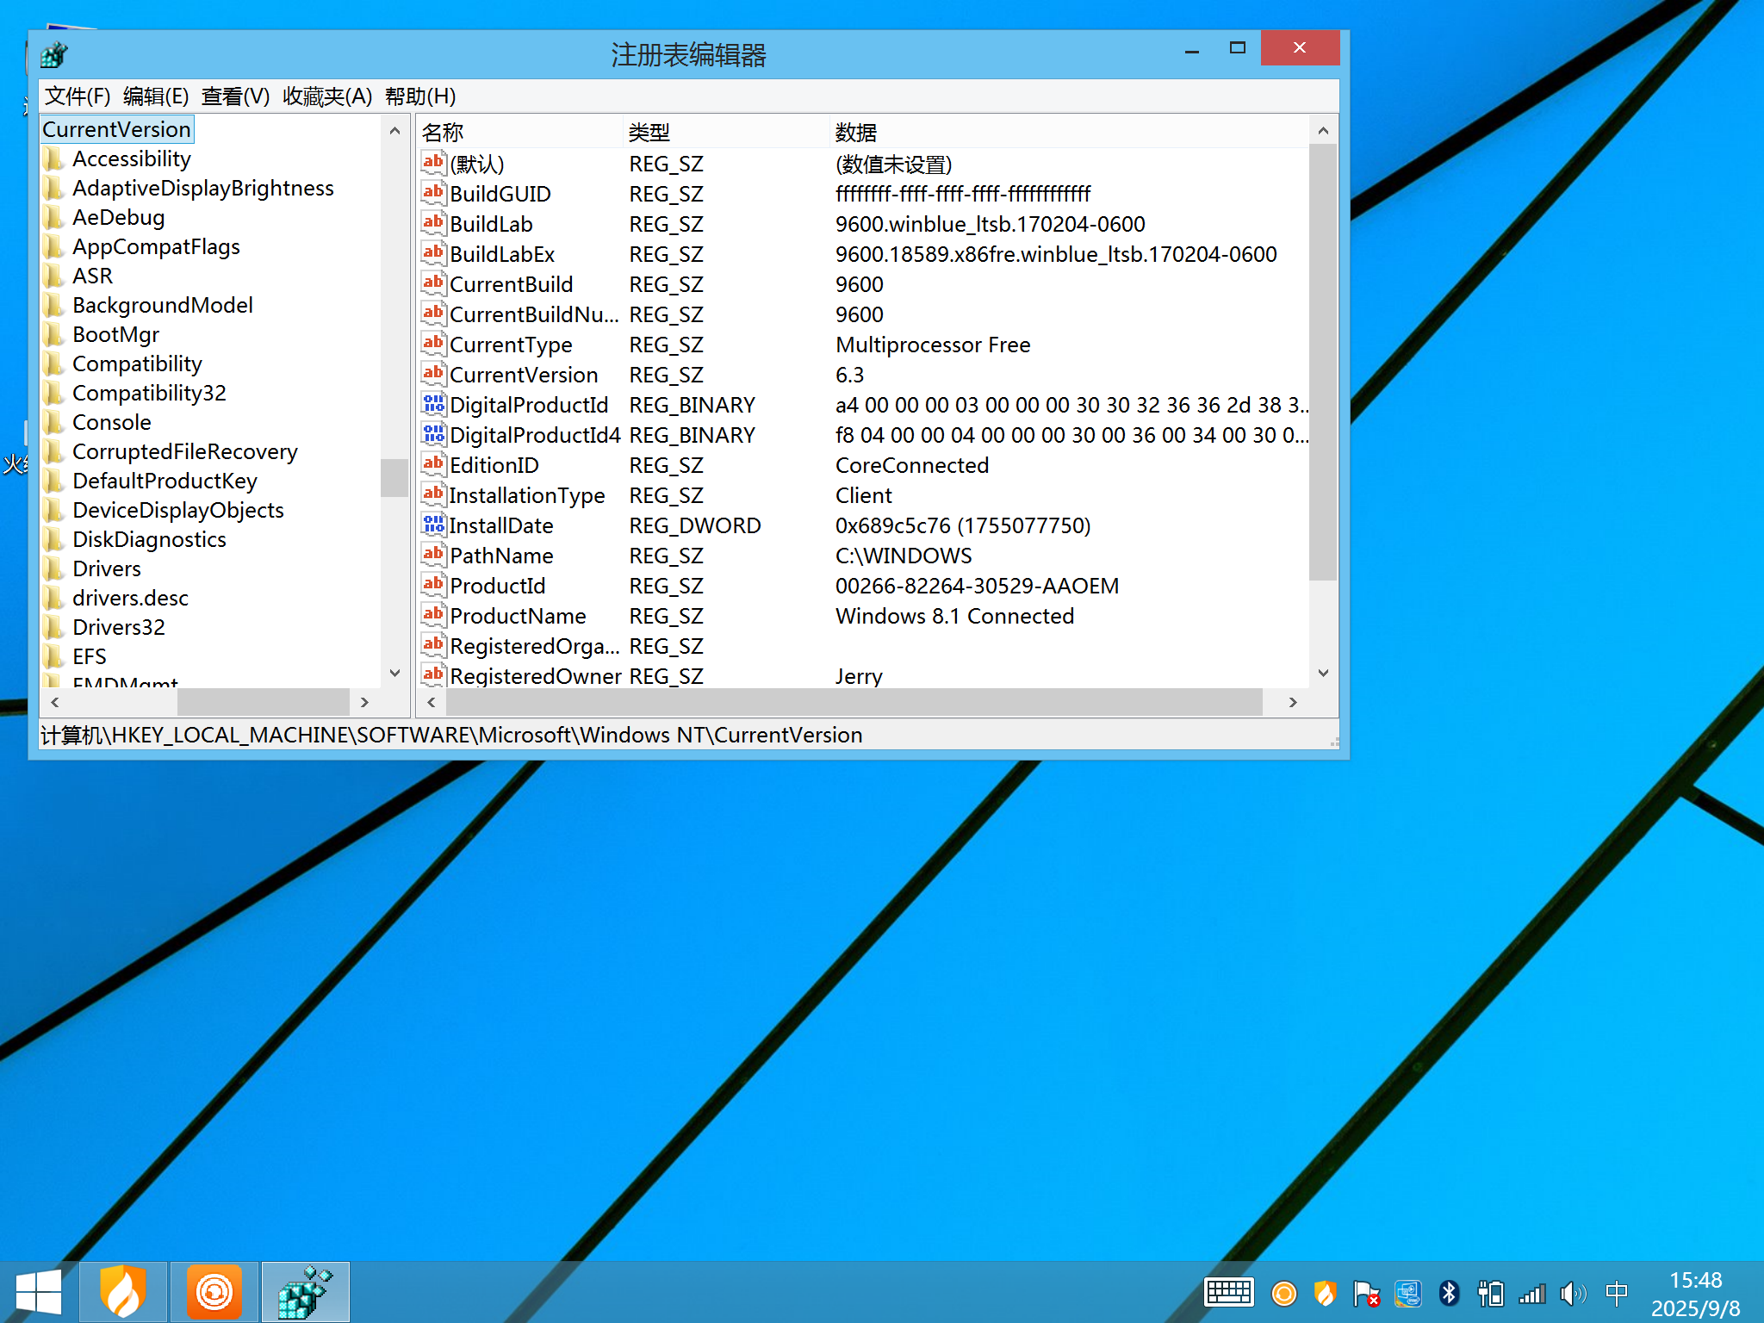Select the Compatibility32 tree key

(x=149, y=394)
